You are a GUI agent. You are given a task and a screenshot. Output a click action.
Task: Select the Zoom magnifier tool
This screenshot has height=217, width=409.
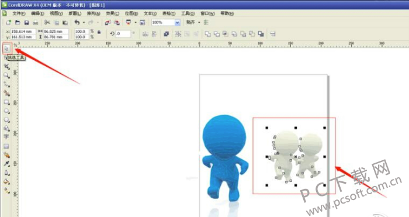pyautogui.click(x=6, y=75)
